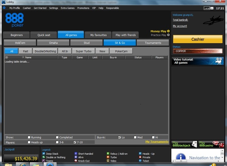Viewport: 227px width, 166px height.
Task: Switch to the Quick seat tab
Action: 44,35
